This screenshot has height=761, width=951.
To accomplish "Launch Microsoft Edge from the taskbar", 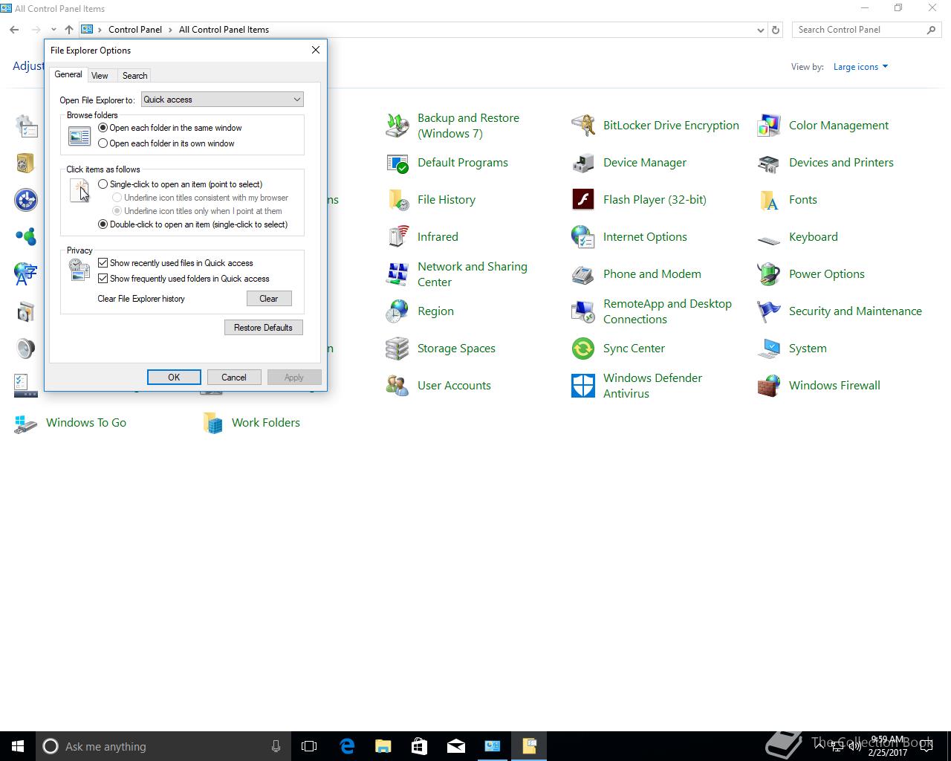I will 347,746.
